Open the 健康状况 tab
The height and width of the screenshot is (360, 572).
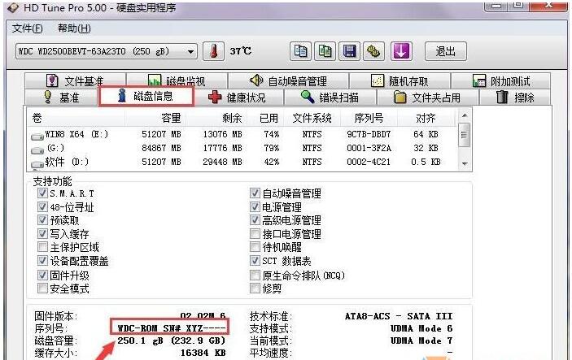pyautogui.click(x=239, y=98)
